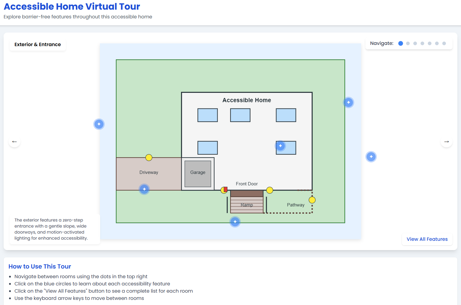Click the Driveway label
The image size is (461, 305).
point(149,172)
